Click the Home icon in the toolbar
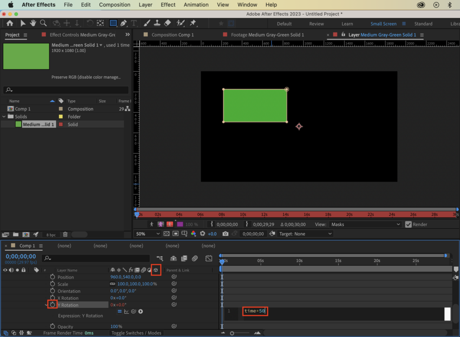 click(10, 23)
